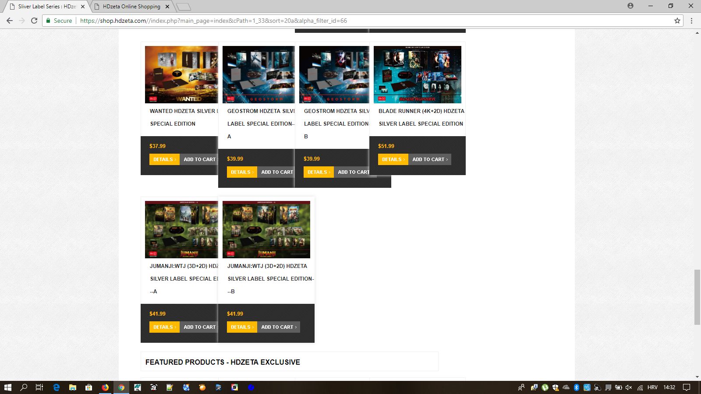Screen dimensions: 701x394
Task: Open the People icon in the taskbar
Action: point(521,387)
